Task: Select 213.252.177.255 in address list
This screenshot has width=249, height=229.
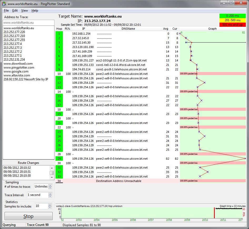Action: 14,40
